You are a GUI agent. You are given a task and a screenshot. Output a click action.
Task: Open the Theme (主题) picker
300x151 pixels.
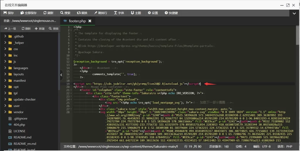(136, 13)
